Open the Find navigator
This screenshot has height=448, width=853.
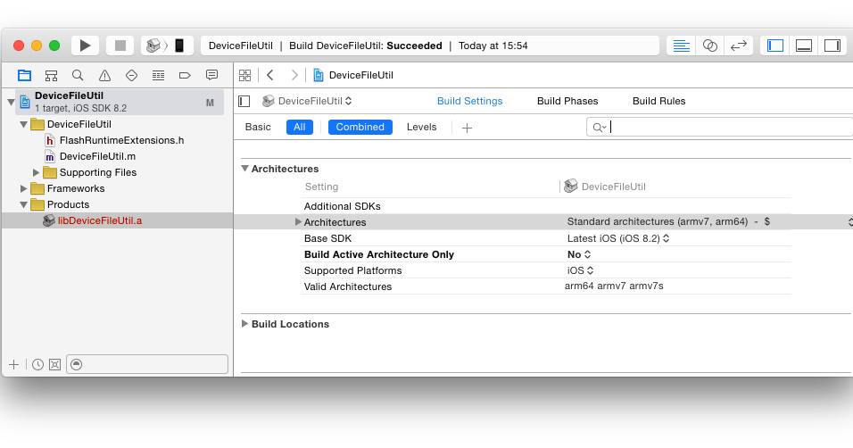click(78, 75)
